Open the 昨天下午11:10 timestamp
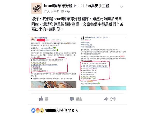 (x=54, y=11)
